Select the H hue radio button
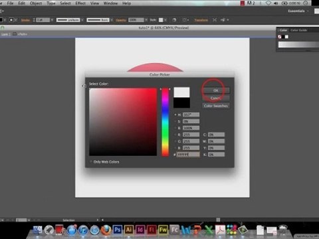 click(175, 115)
